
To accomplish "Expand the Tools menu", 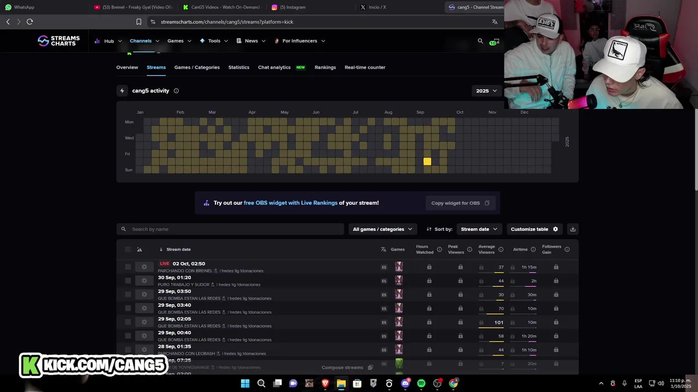I will click(214, 41).
